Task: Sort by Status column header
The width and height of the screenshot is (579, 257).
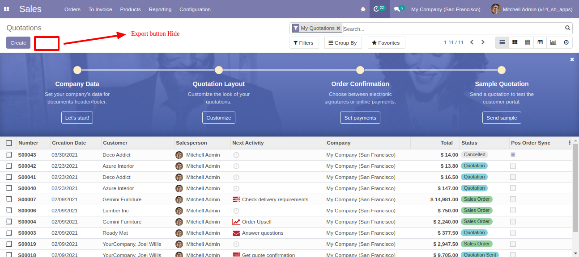Action: 485,143
